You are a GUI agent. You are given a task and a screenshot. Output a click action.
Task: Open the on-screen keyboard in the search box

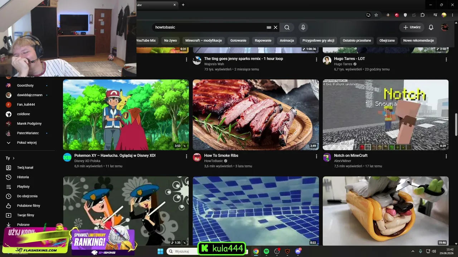click(269, 27)
